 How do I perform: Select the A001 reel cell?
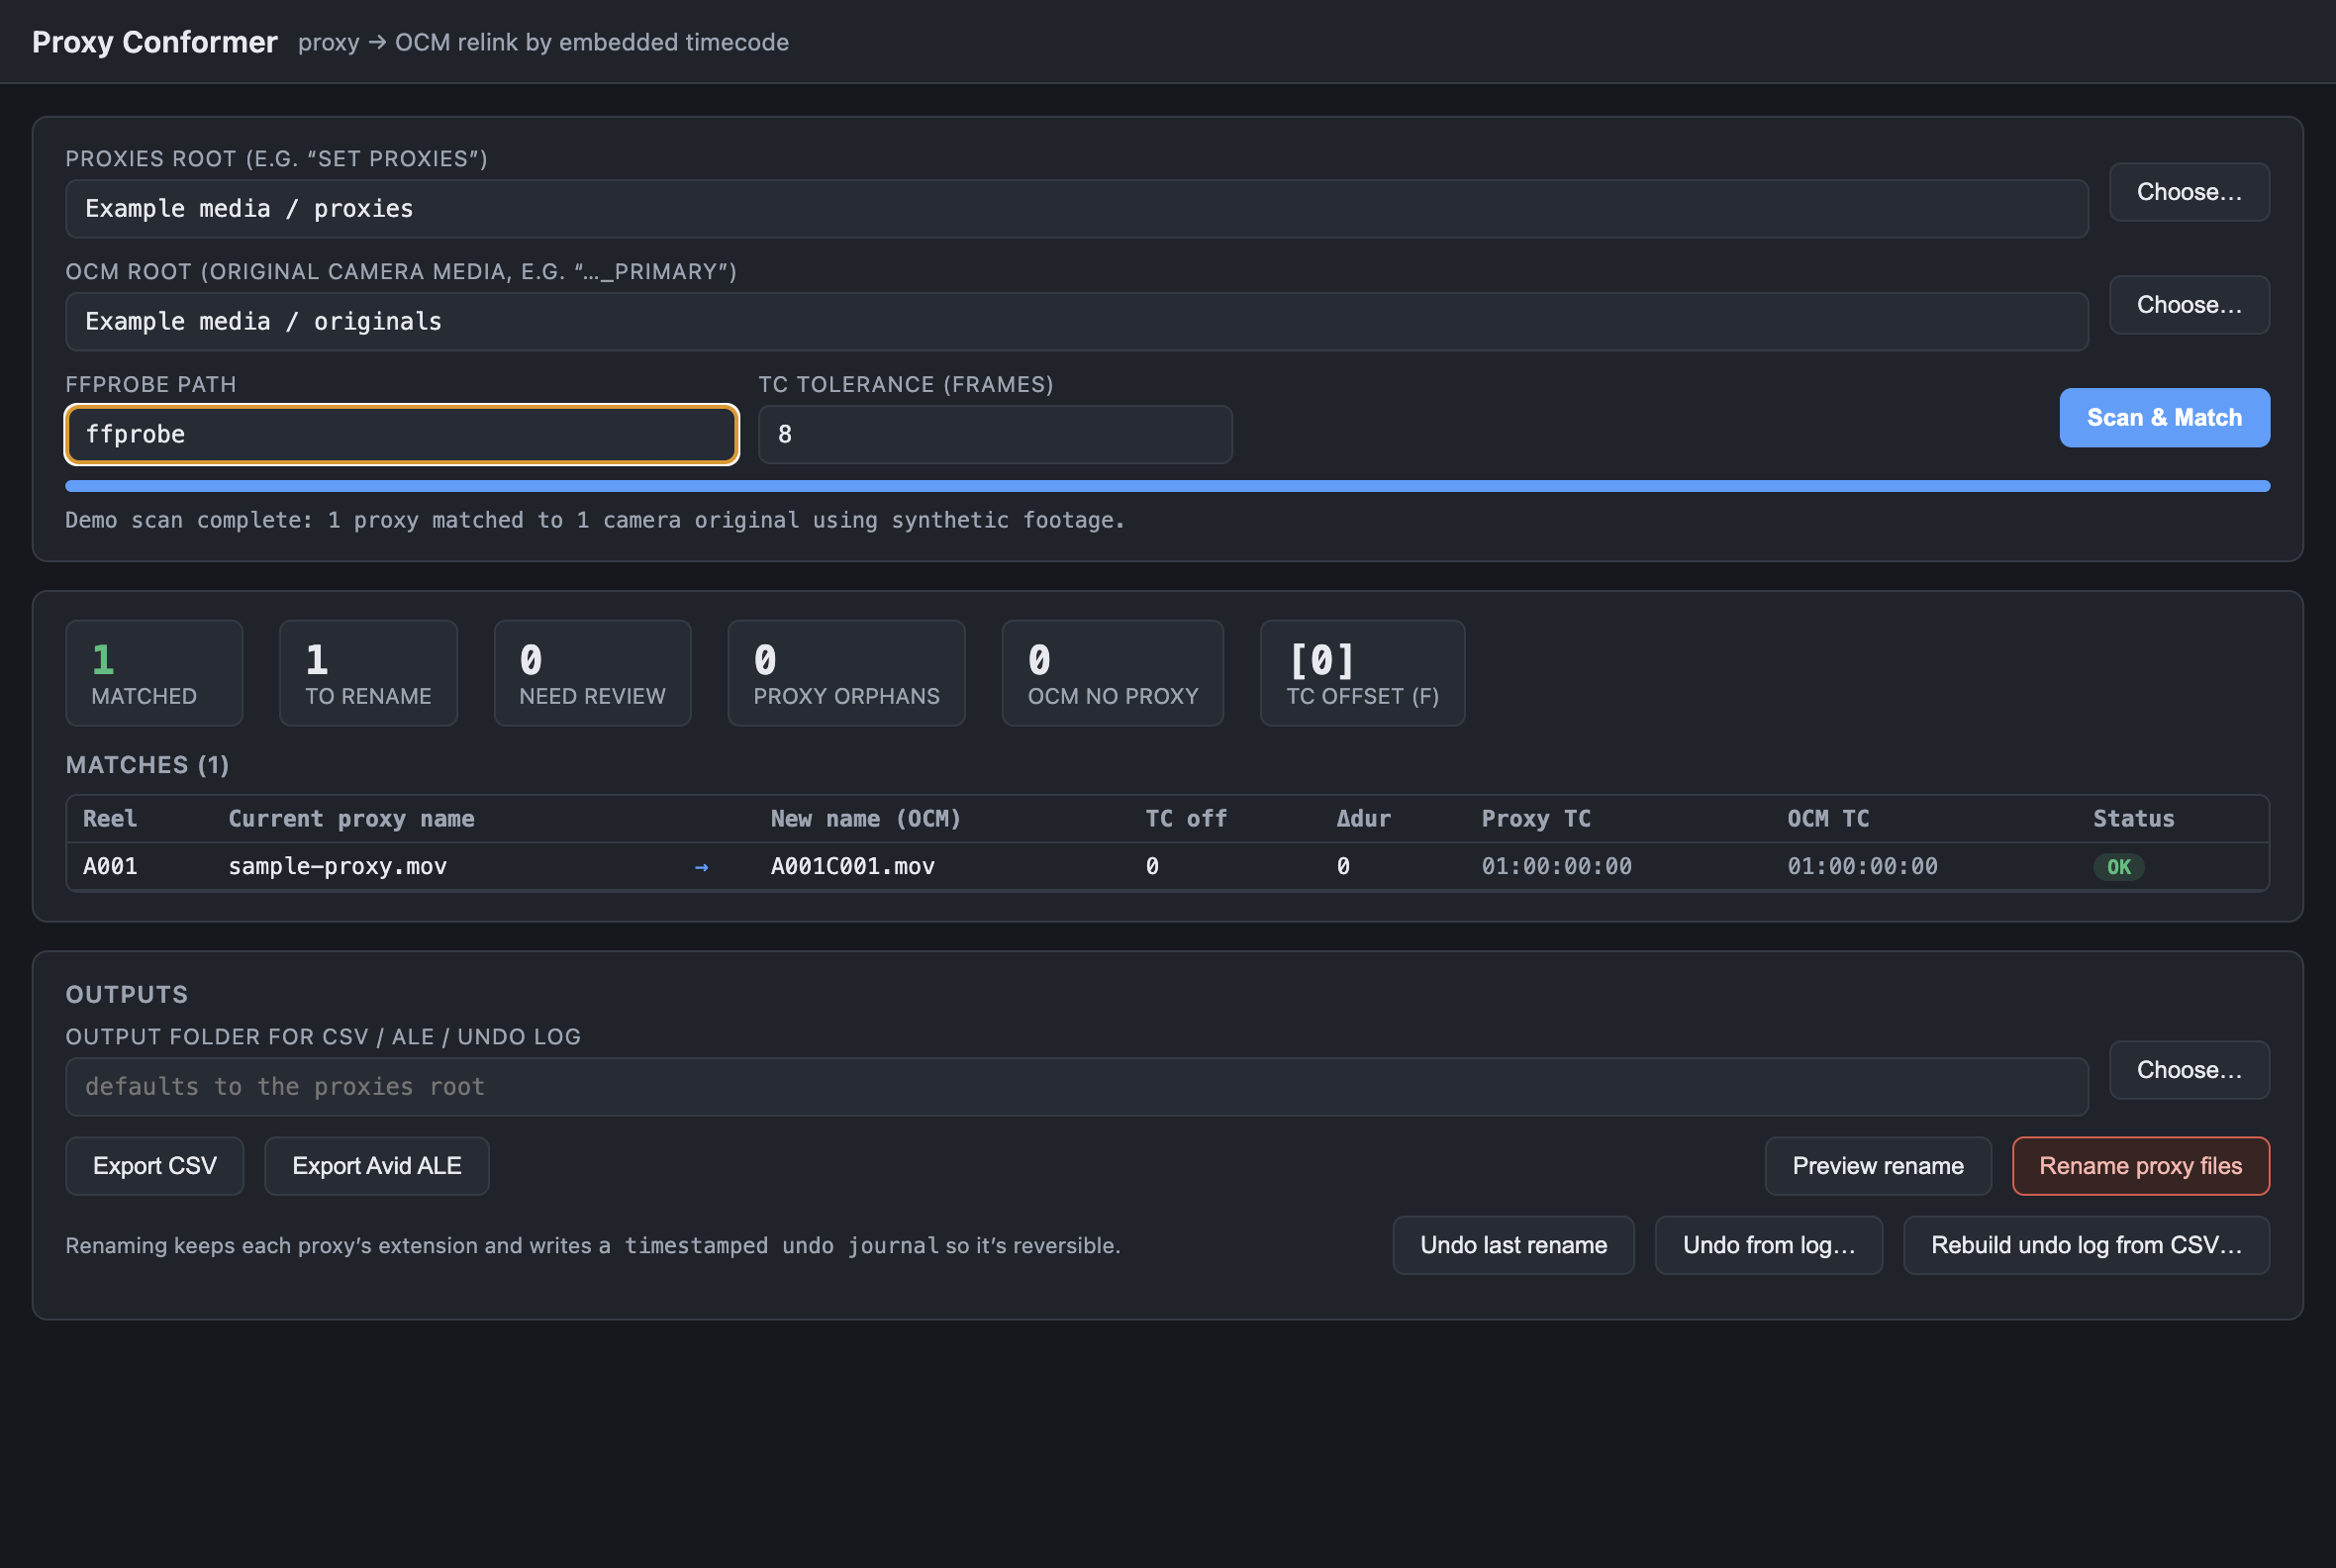click(x=110, y=867)
